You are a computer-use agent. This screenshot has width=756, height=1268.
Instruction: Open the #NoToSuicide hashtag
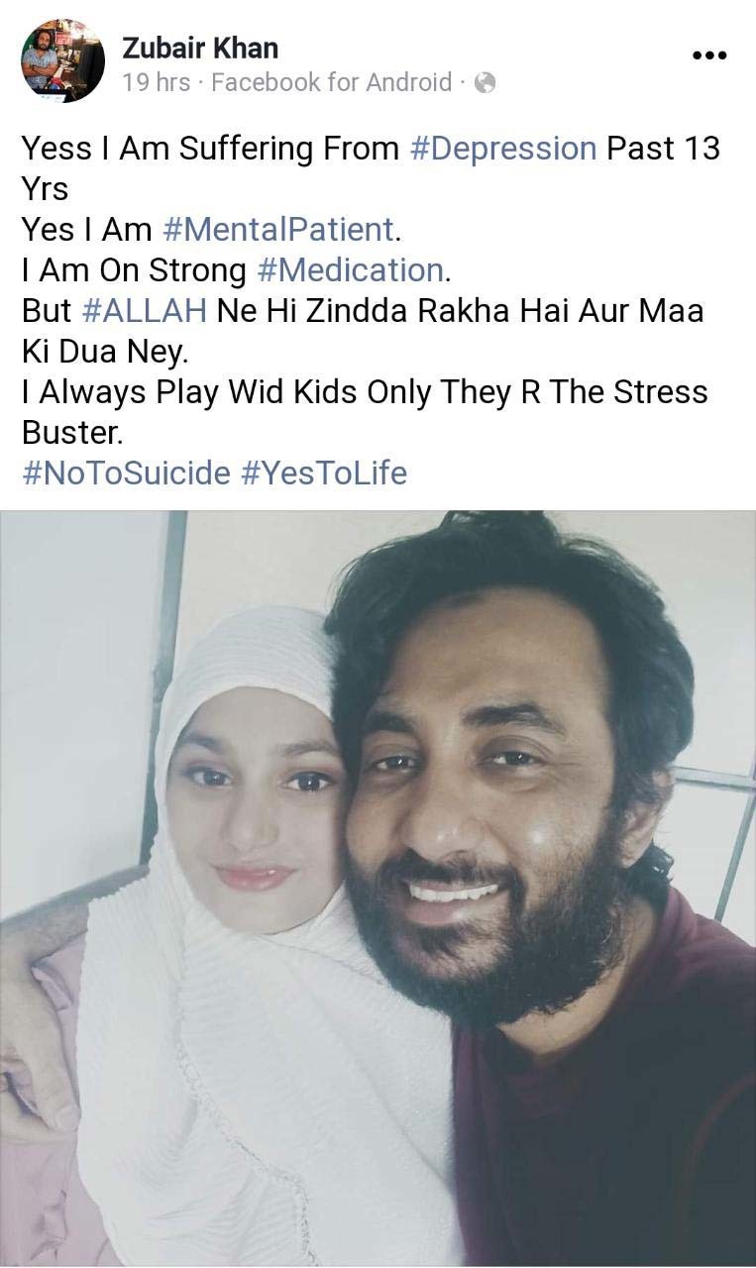point(126,474)
